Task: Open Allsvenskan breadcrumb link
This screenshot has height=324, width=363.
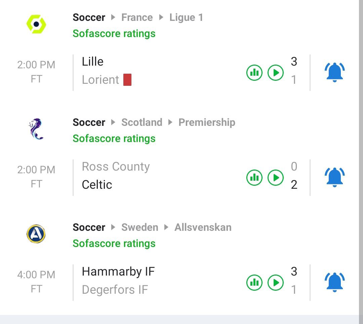Action: click(203, 227)
